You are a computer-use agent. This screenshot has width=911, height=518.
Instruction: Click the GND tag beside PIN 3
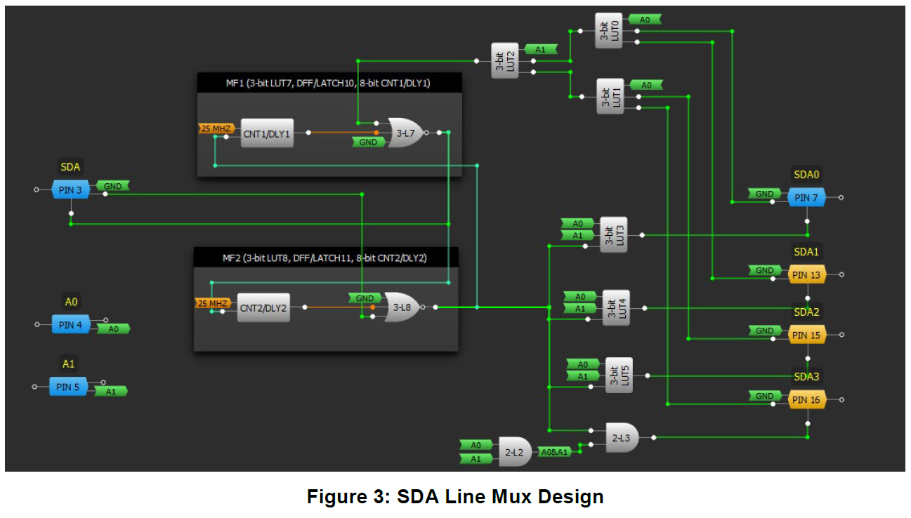pos(112,186)
